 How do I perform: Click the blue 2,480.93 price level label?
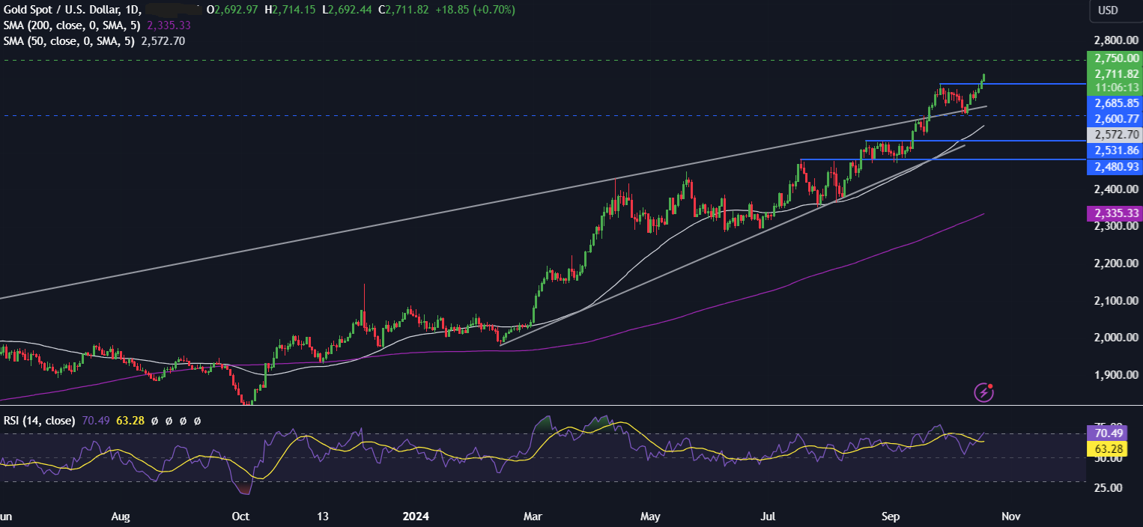click(1114, 167)
